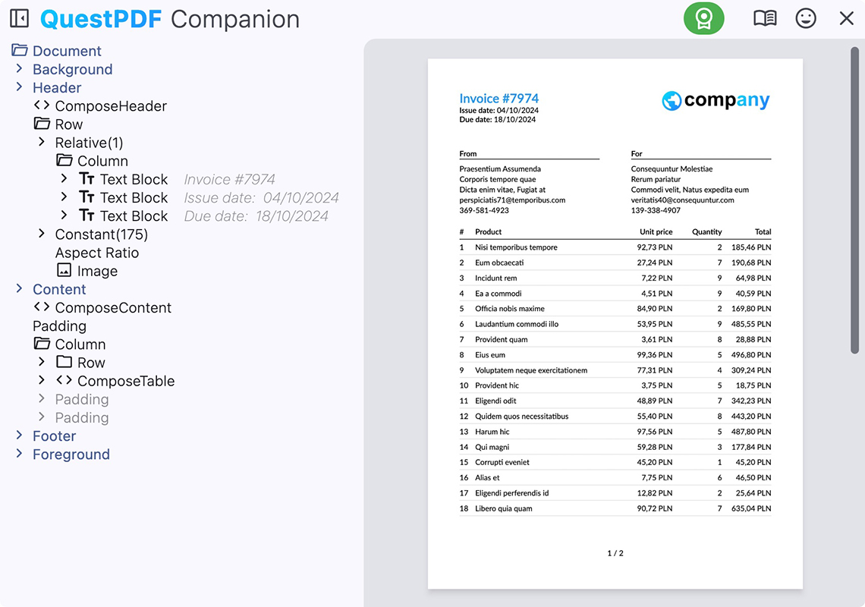Select the Content tree item
865x607 pixels.
[x=59, y=289]
